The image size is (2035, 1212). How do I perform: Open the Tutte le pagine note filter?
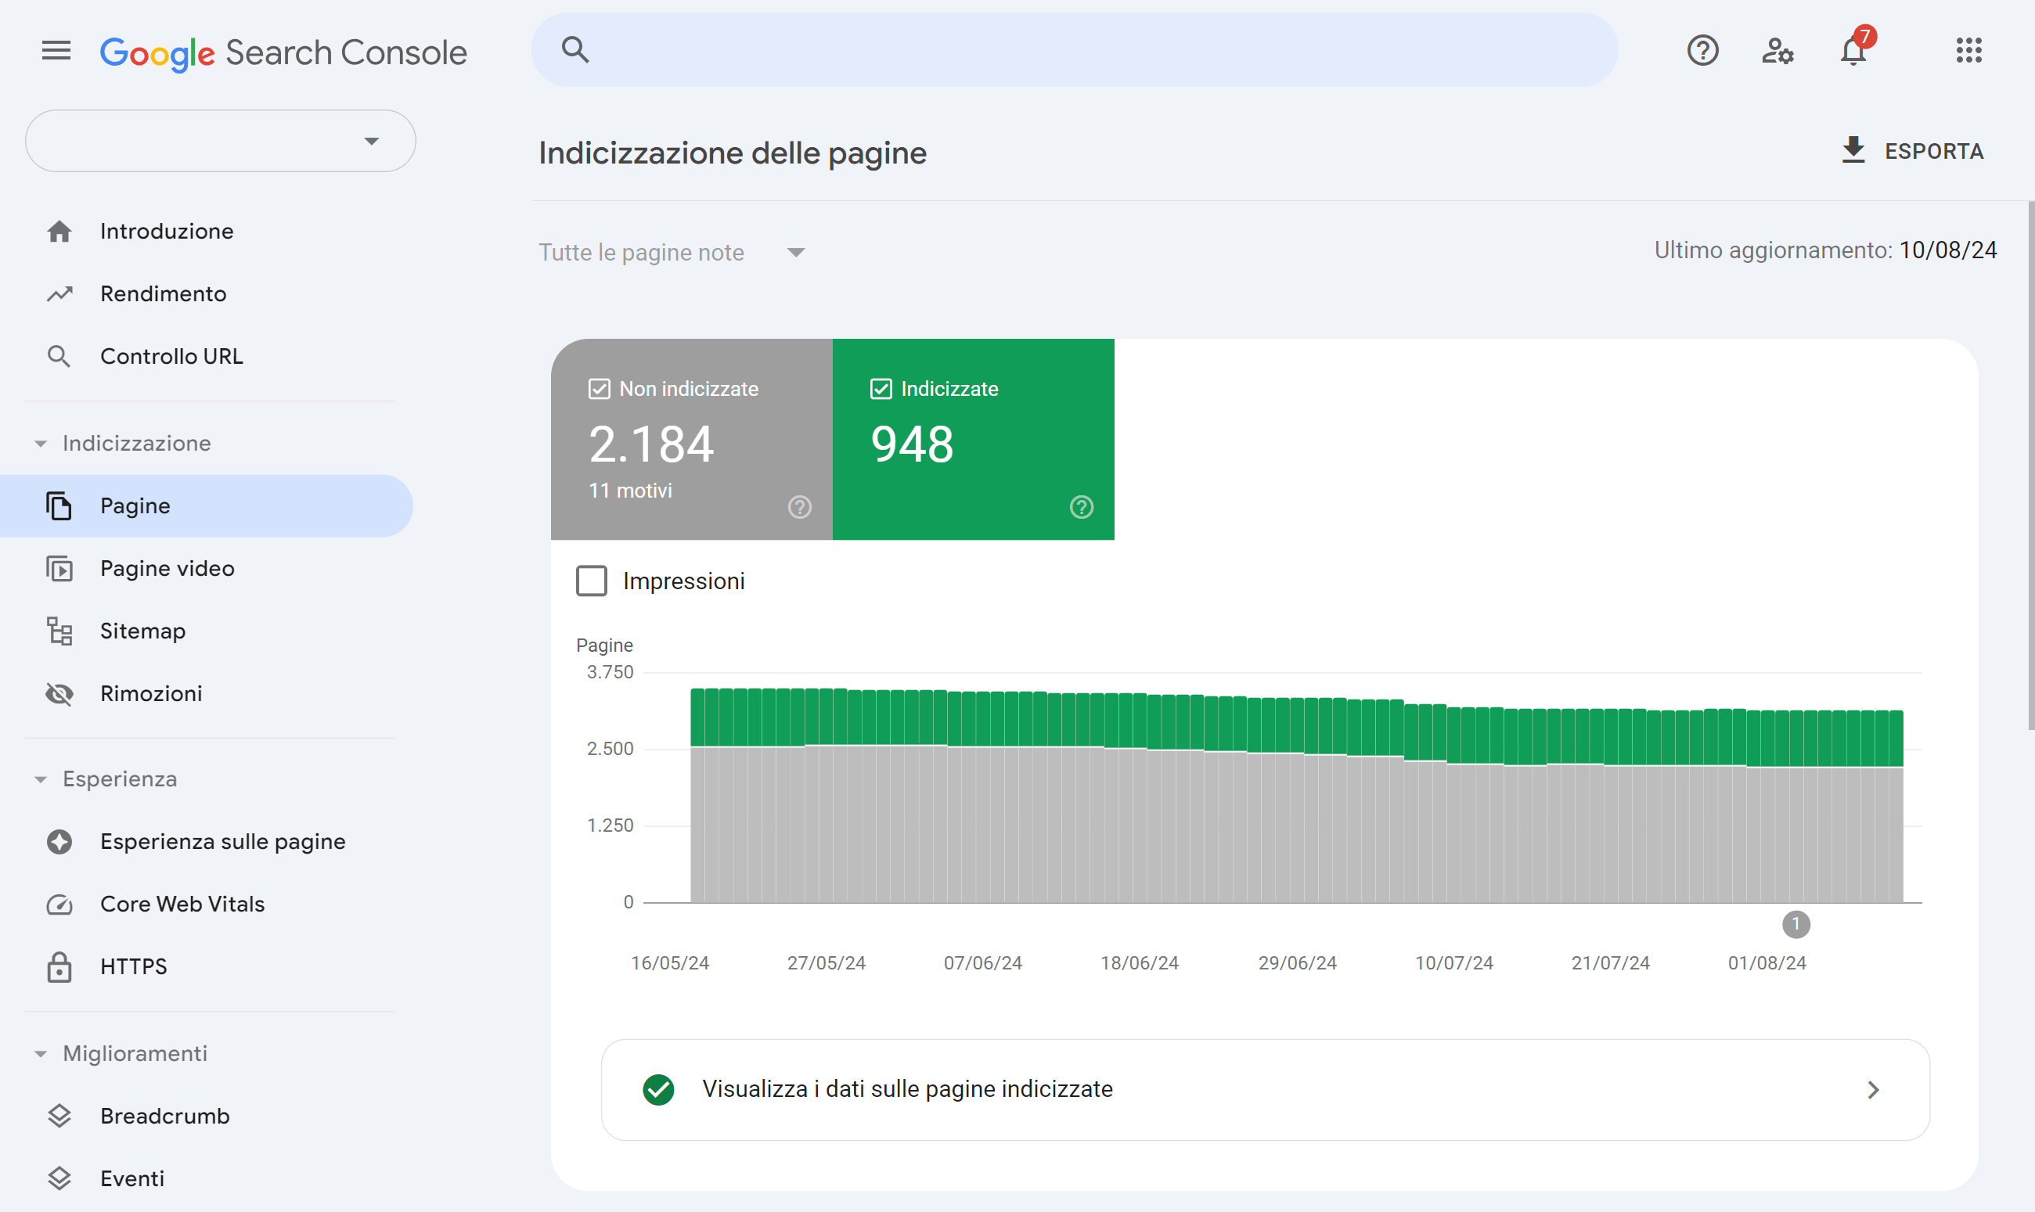pyautogui.click(x=672, y=253)
